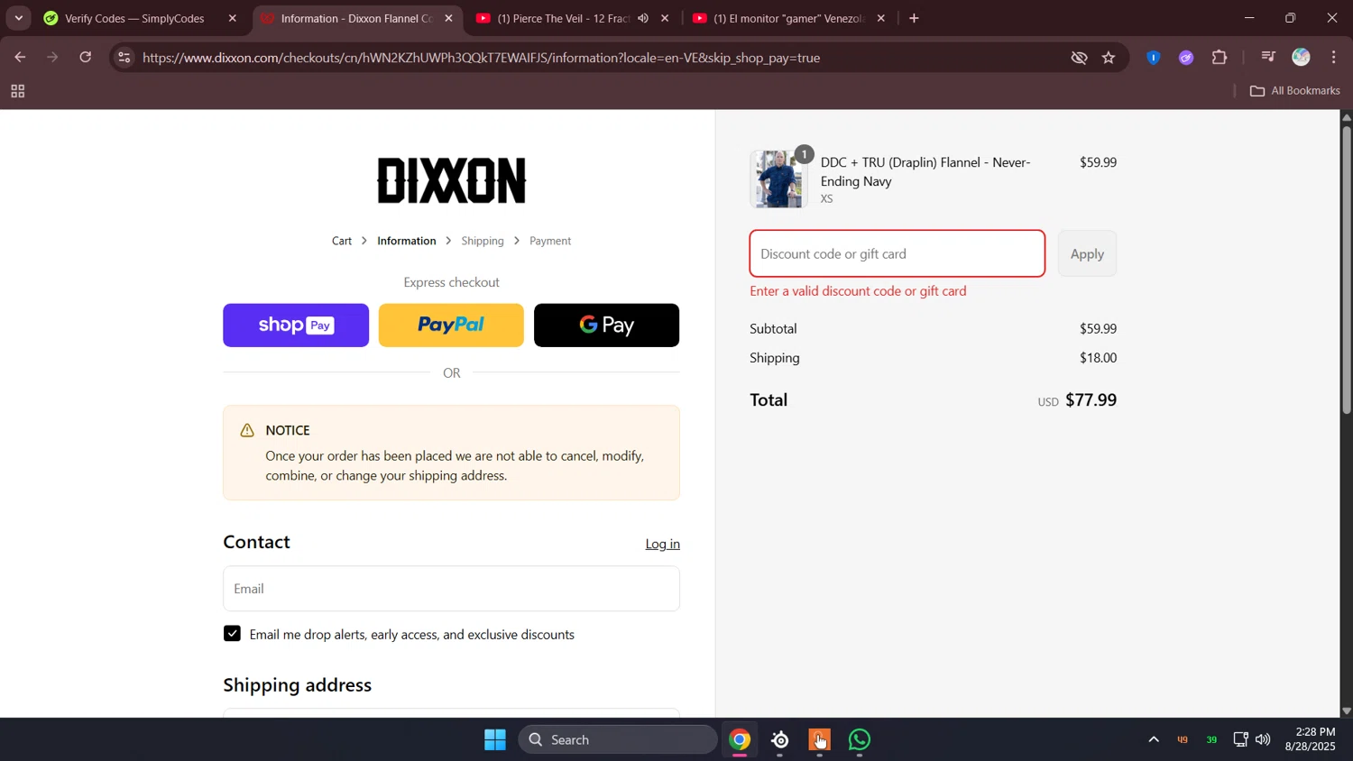Check out with Shop Pay
1353x761 pixels.
(296, 325)
